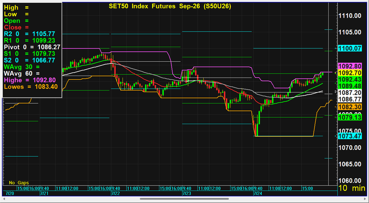The width and height of the screenshot is (369, 203).
Task: Click the 1105.00 price axis label
Action: [350, 32]
